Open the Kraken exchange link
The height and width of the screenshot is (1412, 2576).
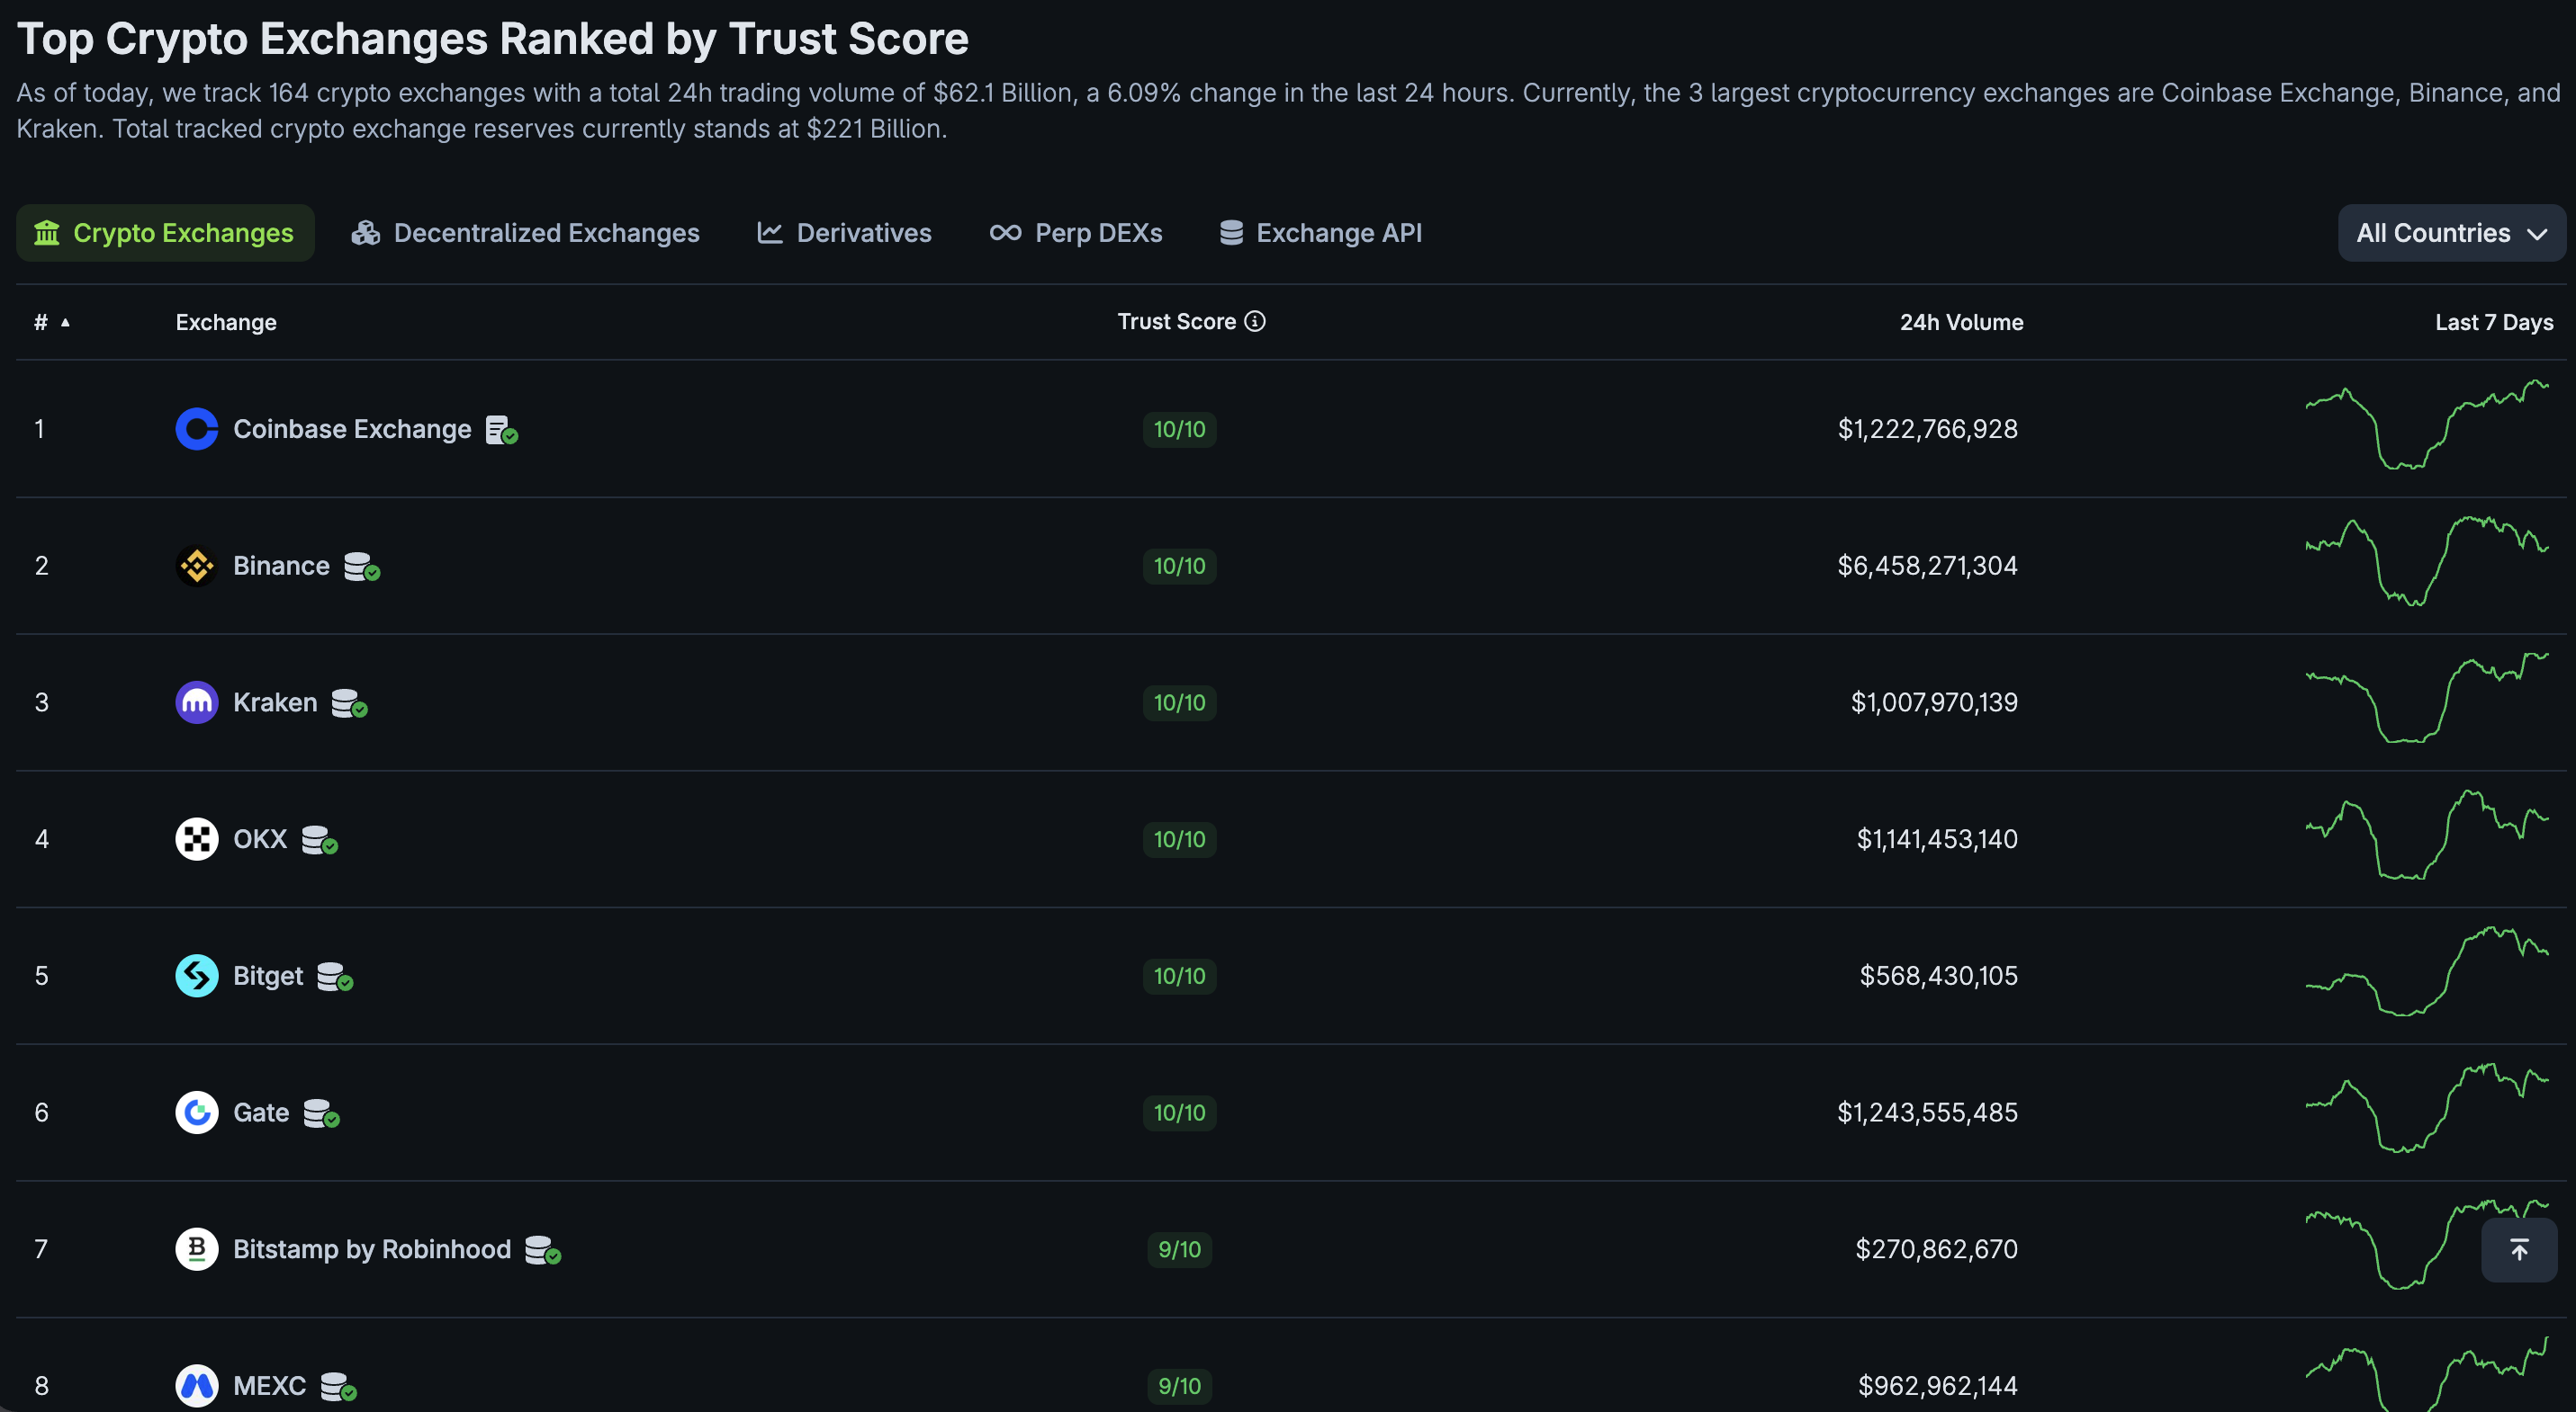point(275,702)
